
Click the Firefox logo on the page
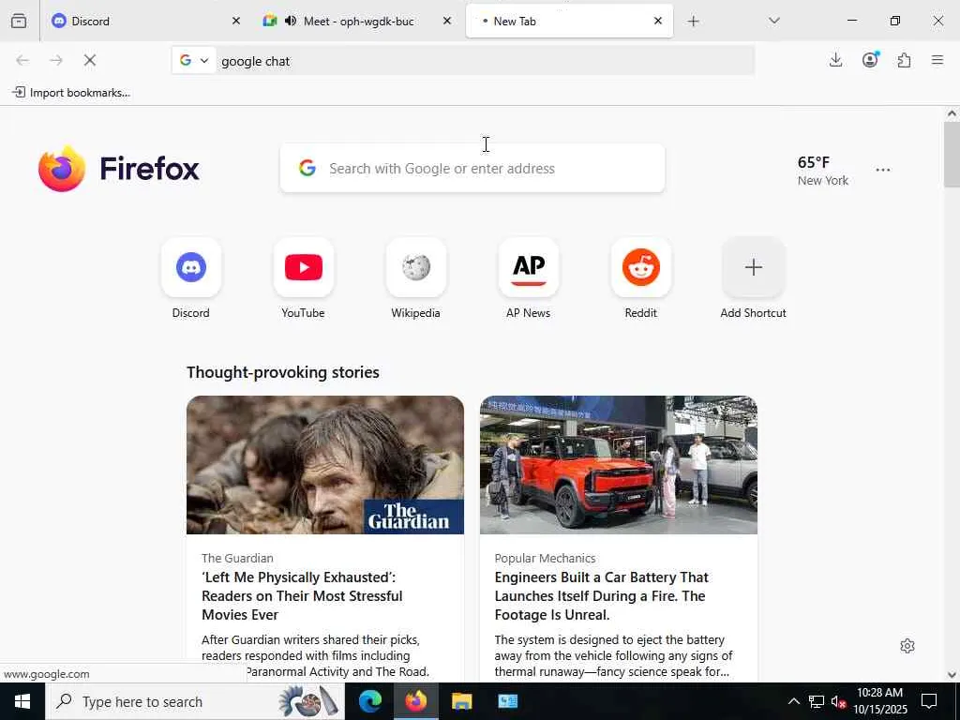coord(119,169)
